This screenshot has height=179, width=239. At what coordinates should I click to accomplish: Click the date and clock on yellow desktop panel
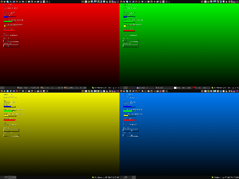click(x=106, y=177)
